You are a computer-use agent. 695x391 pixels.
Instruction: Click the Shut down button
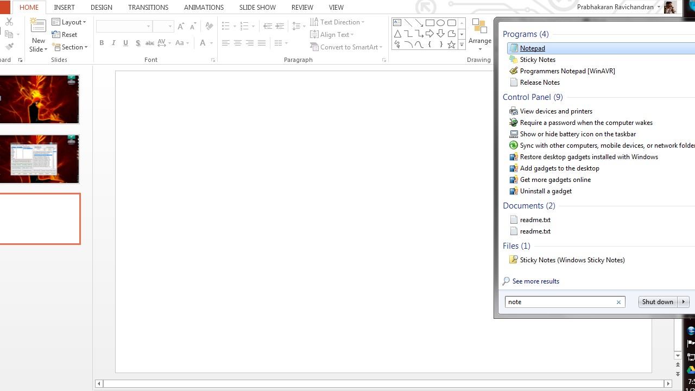(x=657, y=302)
